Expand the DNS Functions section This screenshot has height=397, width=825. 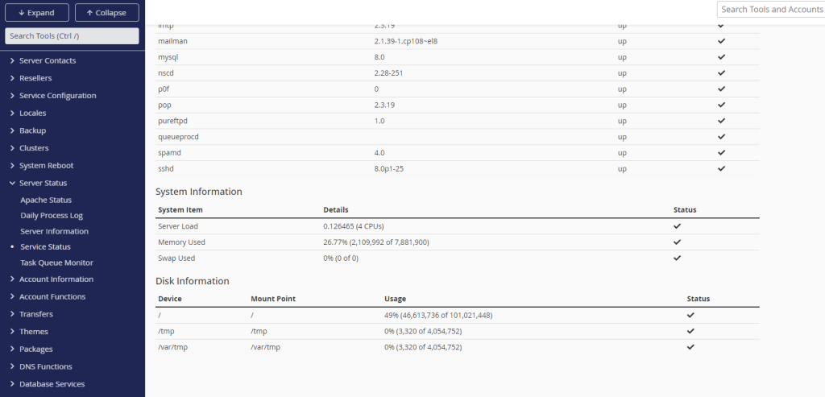(x=46, y=366)
